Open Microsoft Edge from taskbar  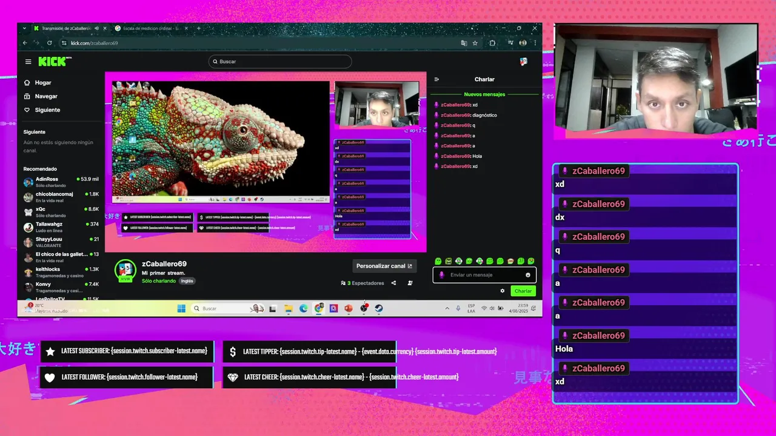click(x=303, y=308)
